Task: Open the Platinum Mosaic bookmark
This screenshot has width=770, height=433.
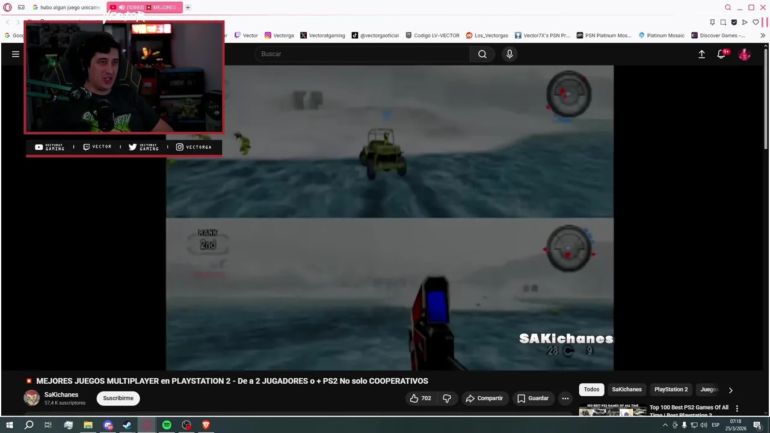Action: coord(661,35)
